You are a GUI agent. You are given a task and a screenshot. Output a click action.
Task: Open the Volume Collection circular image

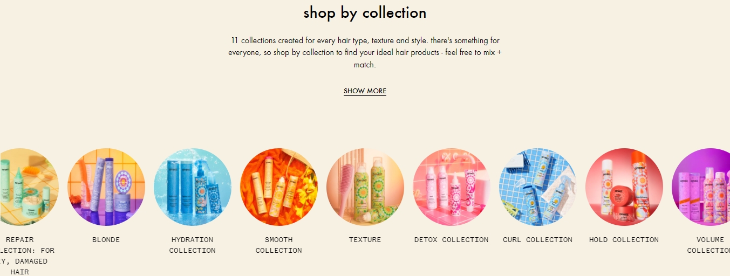click(701, 187)
